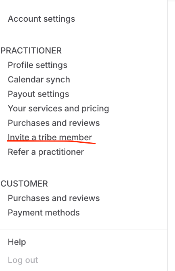Open Account settings
This screenshot has height=271, width=175.
pos(42,19)
